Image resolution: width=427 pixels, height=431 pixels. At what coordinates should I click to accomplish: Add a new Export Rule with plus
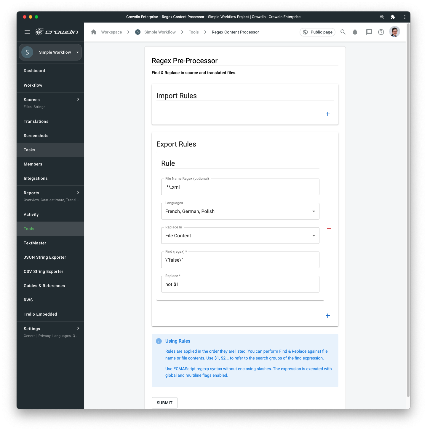(x=328, y=316)
